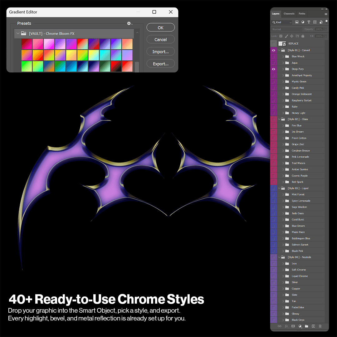Collapse the VAULT Chrome Bloom FX preset group
This screenshot has height=337, width=337.
[18, 33]
